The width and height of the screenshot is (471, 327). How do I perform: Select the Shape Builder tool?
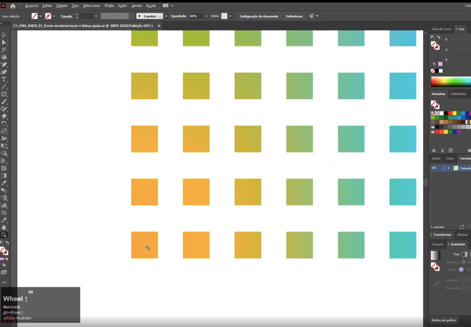point(4,153)
